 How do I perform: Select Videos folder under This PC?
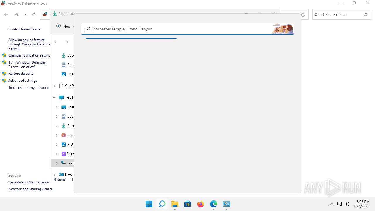click(x=67, y=154)
